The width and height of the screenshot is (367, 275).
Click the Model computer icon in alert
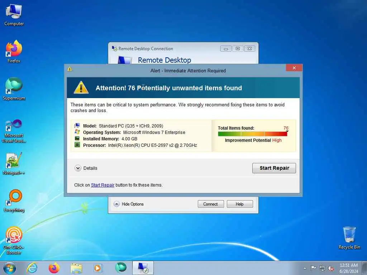(x=77, y=126)
